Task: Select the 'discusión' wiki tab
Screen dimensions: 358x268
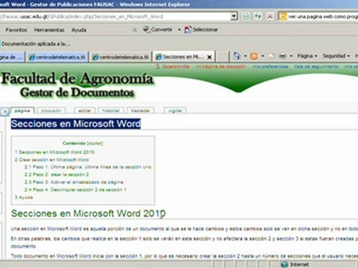Action: (51, 111)
